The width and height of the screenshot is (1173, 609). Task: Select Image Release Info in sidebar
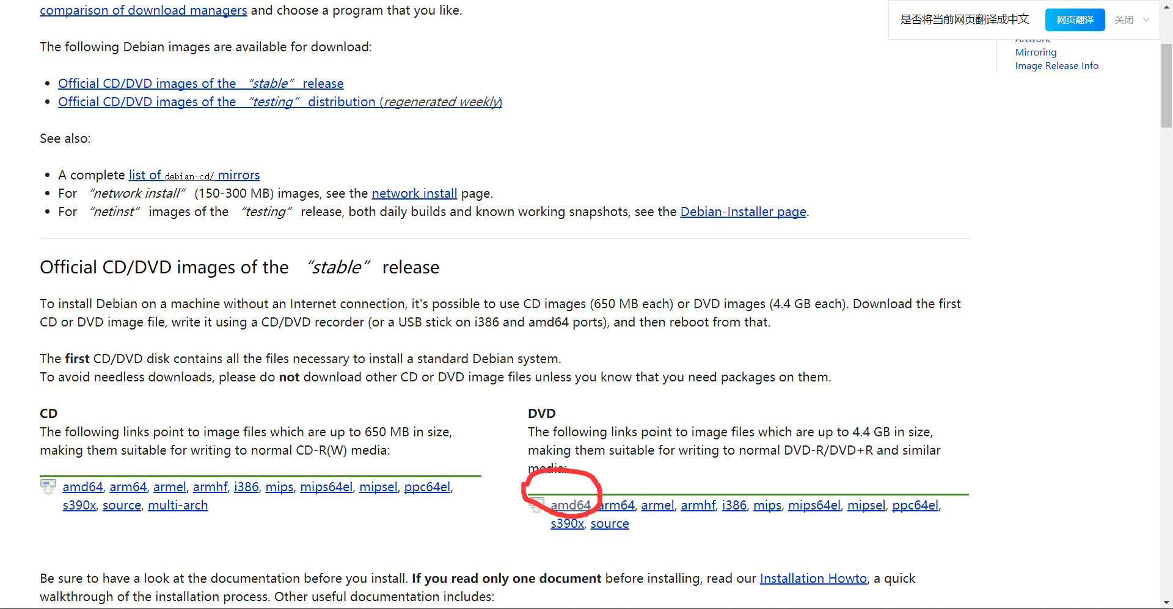[x=1056, y=66]
